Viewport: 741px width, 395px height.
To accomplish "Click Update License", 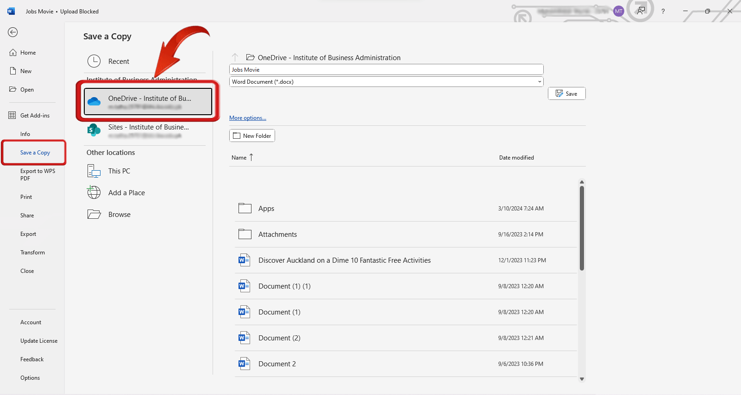I will coord(39,341).
